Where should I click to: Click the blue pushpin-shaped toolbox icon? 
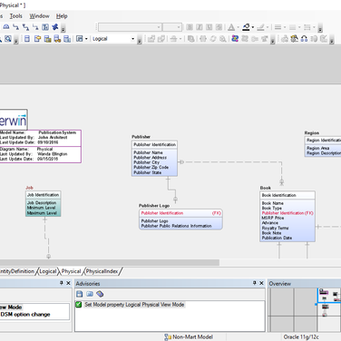click(55, 27)
